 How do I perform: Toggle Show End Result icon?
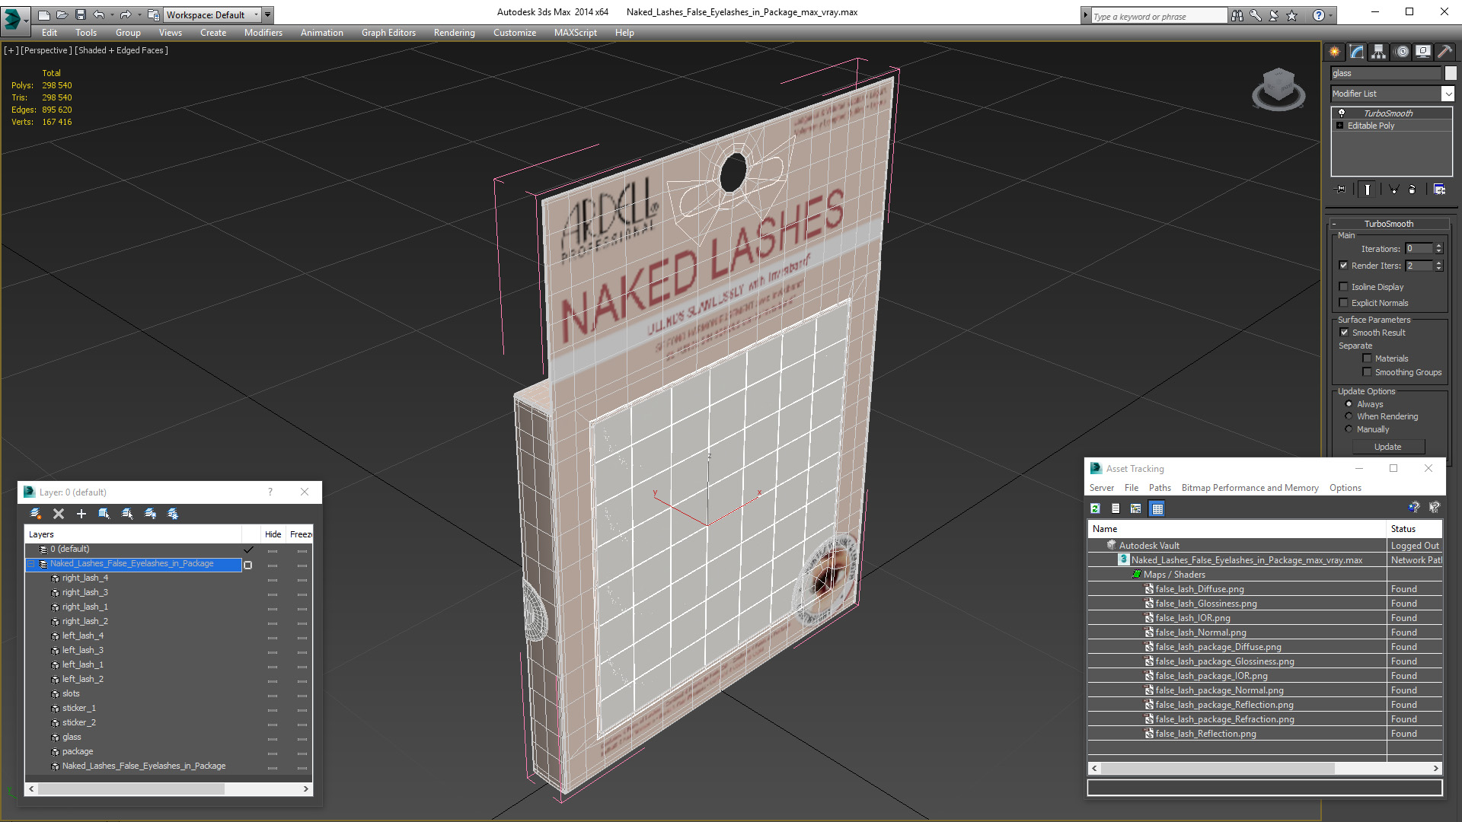click(x=1368, y=190)
